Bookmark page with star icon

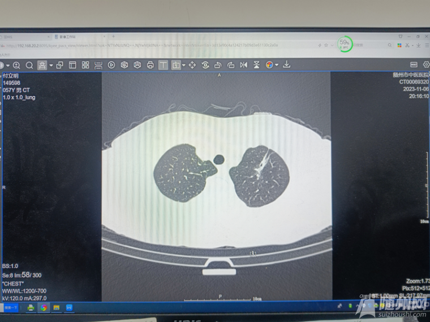pyautogui.click(x=326, y=45)
